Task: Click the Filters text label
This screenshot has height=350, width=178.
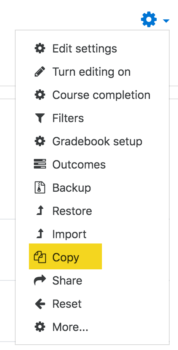Action: click(x=68, y=118)
